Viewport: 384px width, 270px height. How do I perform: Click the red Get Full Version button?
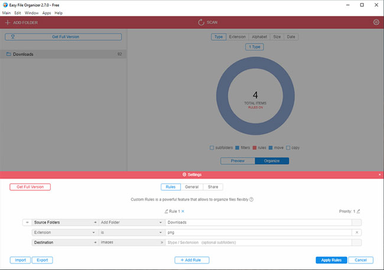[x=30, y=187]
